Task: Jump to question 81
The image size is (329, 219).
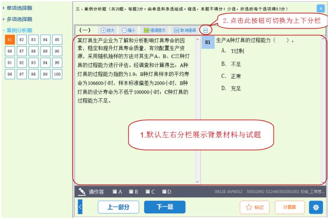Action: (10, 40)
